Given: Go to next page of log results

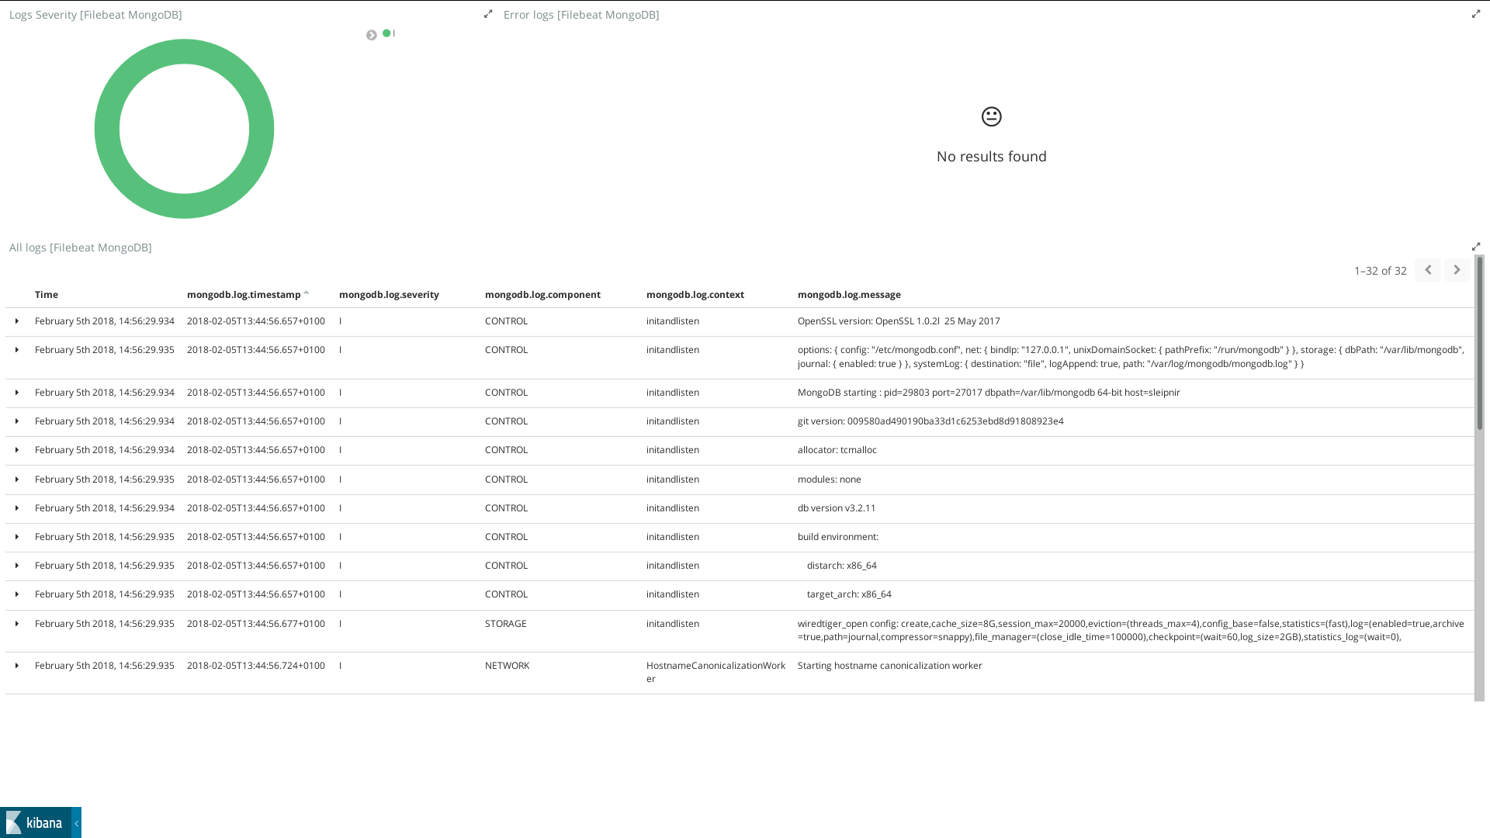Looking at the screenshot, I should pyautogui.click(x=1457, y=269).
